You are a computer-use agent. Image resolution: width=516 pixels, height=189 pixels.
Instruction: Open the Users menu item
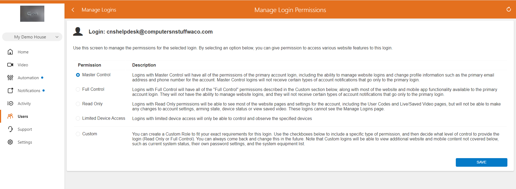[x=23, y=116]
